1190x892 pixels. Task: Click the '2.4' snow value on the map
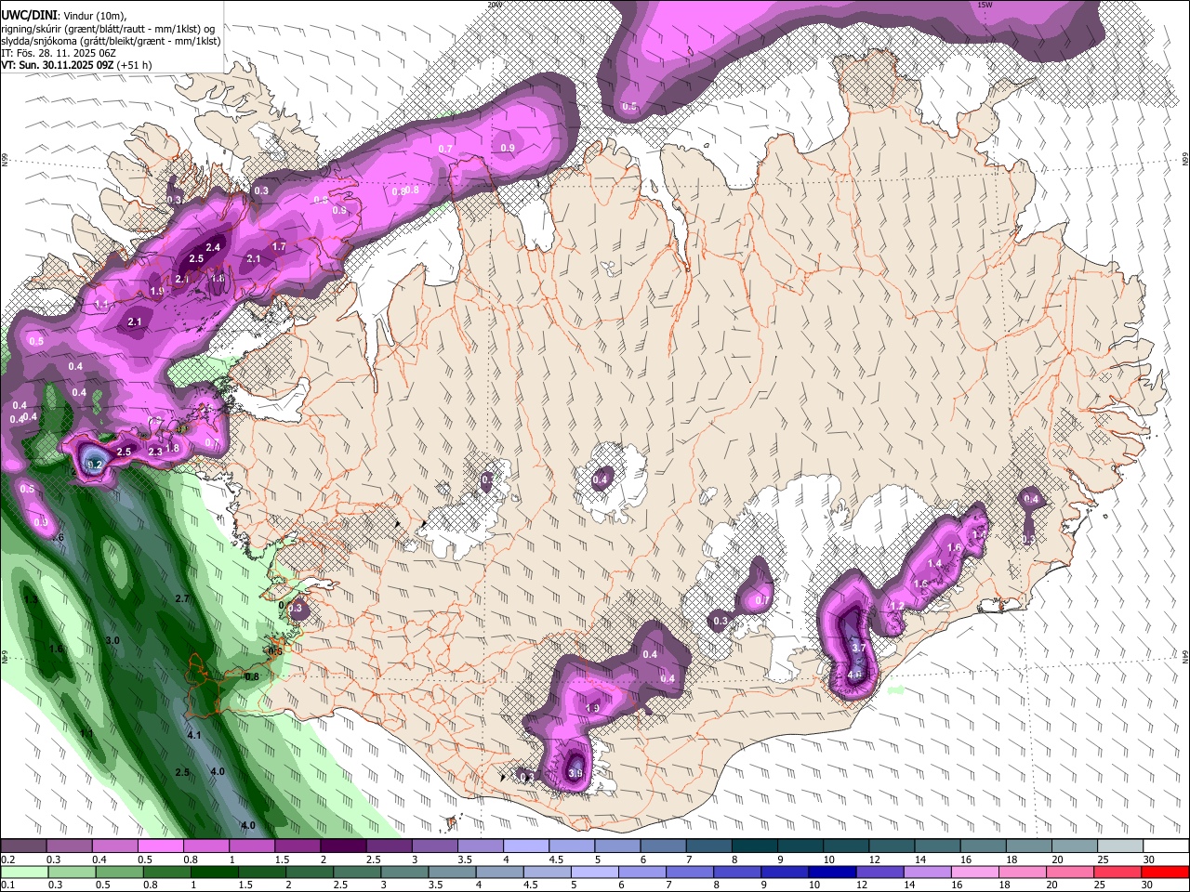(213, 247)
